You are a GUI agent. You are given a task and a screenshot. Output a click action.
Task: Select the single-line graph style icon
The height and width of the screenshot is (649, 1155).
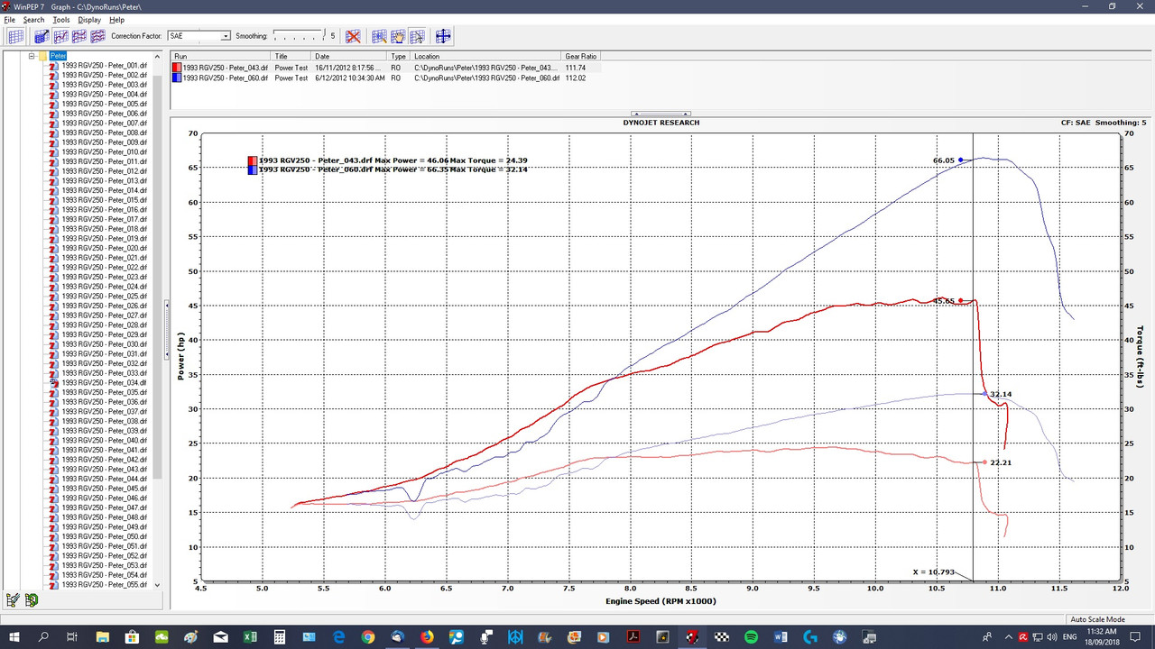(61, 36)
